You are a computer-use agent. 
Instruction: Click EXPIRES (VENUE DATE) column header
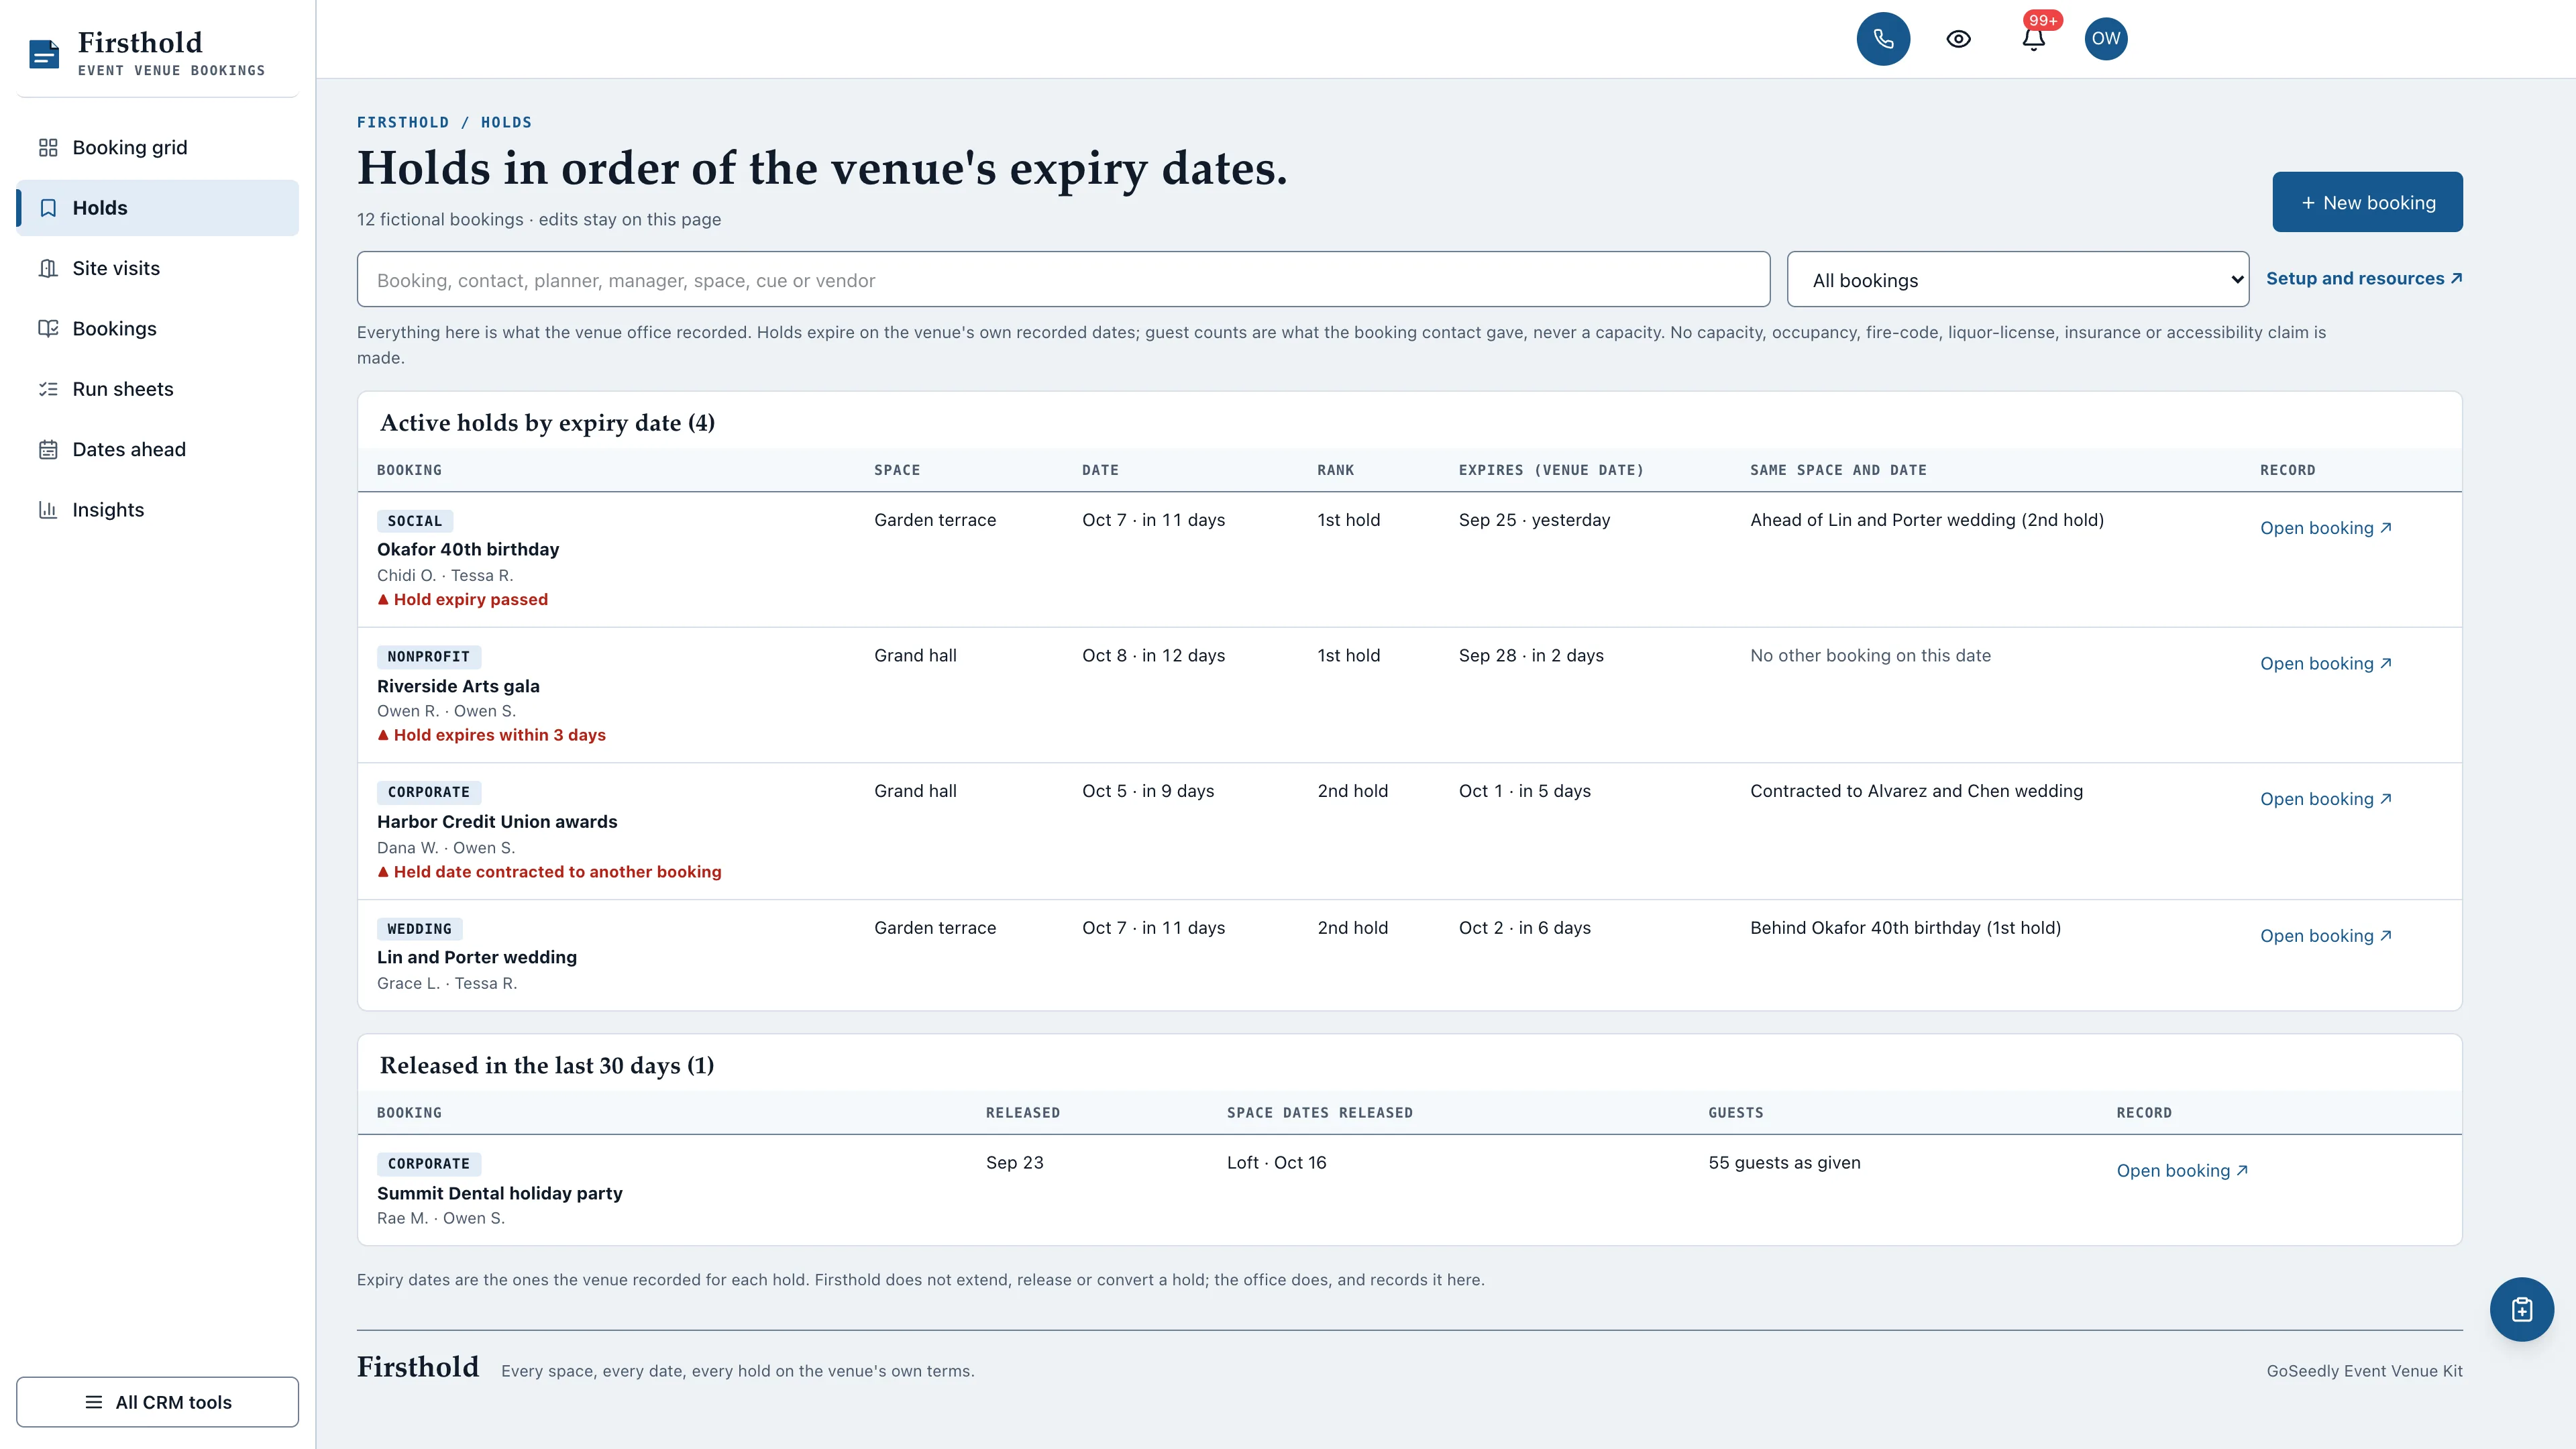click(x=1551, y=470)
